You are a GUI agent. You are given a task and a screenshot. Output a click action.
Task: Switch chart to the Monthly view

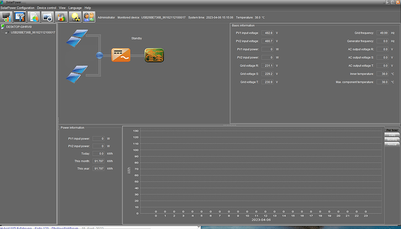click(x=392, y=139)
